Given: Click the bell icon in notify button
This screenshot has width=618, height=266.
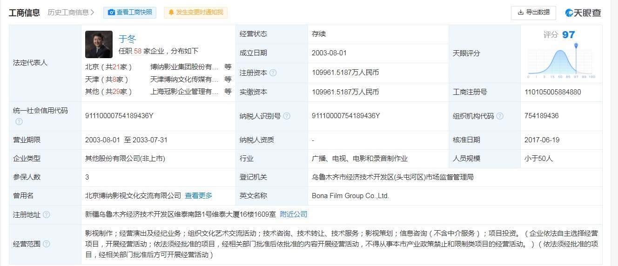Looking at the screenshot, I should [x=171, y=13].
